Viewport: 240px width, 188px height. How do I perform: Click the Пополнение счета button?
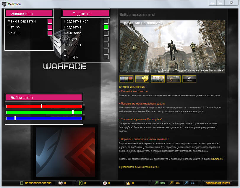click(x=218, y=183)
